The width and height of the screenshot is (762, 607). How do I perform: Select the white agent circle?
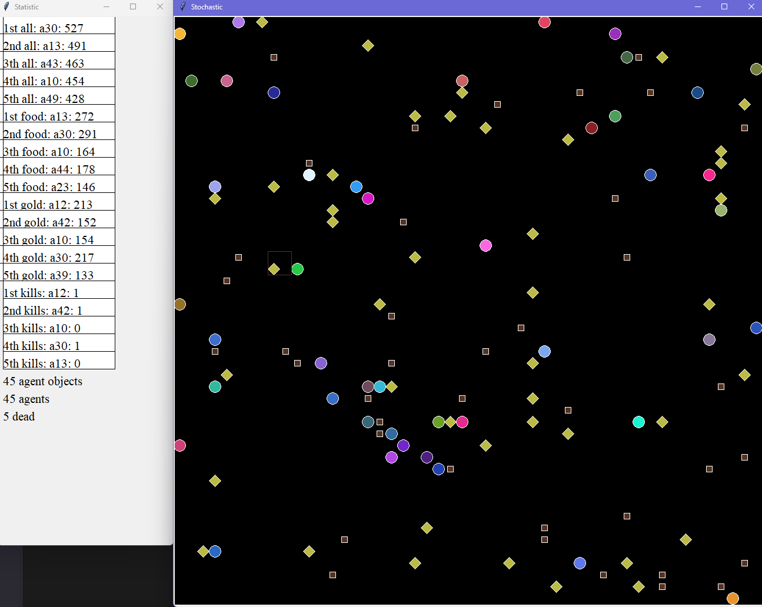tap(309, 175)
